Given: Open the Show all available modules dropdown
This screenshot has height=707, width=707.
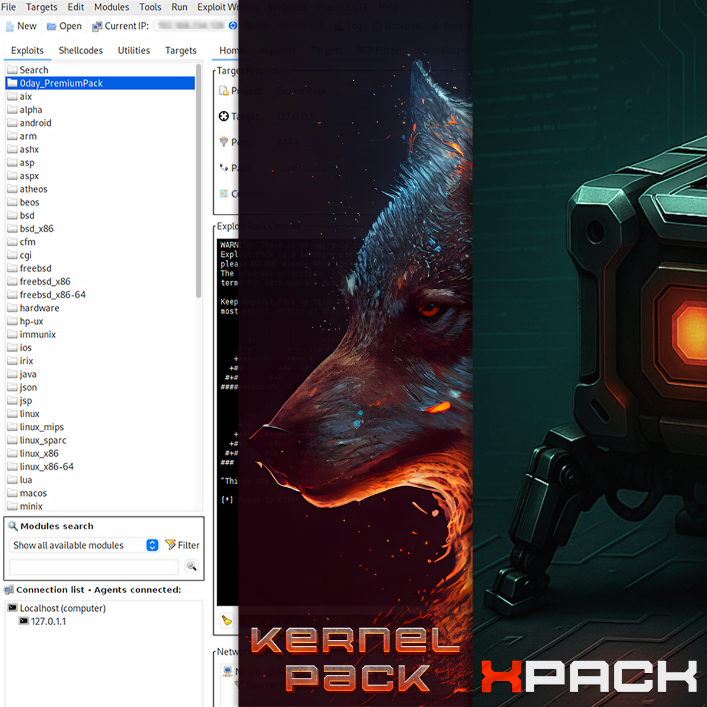Looking at the screenshot, I should pos(152,545).
